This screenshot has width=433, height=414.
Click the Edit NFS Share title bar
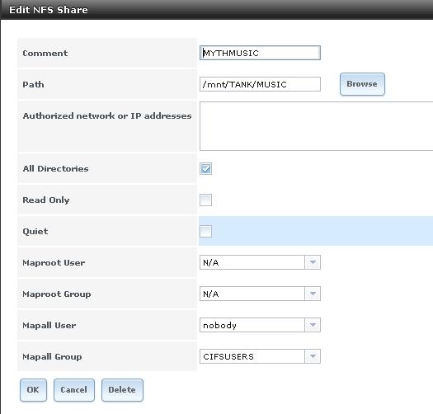click(216, 10)
